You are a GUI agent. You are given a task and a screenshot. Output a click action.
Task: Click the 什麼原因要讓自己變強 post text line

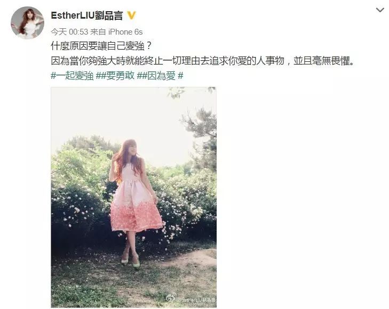pyautogui.click(x=101, y=46)
